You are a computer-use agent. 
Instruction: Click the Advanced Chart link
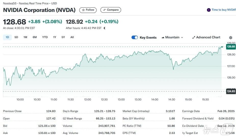[208, 37]
